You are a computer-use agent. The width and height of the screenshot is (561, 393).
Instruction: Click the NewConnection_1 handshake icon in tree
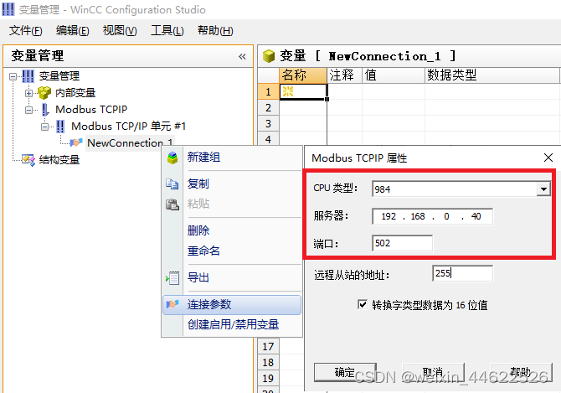[76, 142]
